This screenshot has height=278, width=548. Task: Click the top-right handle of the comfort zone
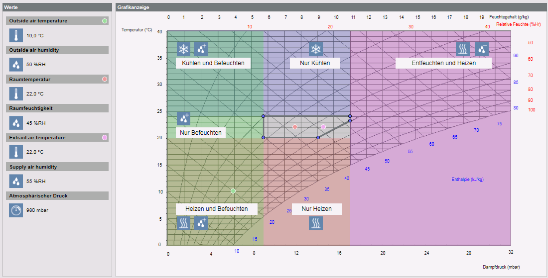(x=350, y=116)
